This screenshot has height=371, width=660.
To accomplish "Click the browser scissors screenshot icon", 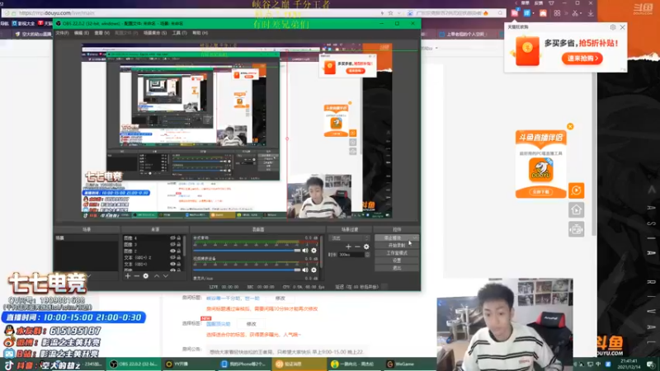I will tap(575, 13).
